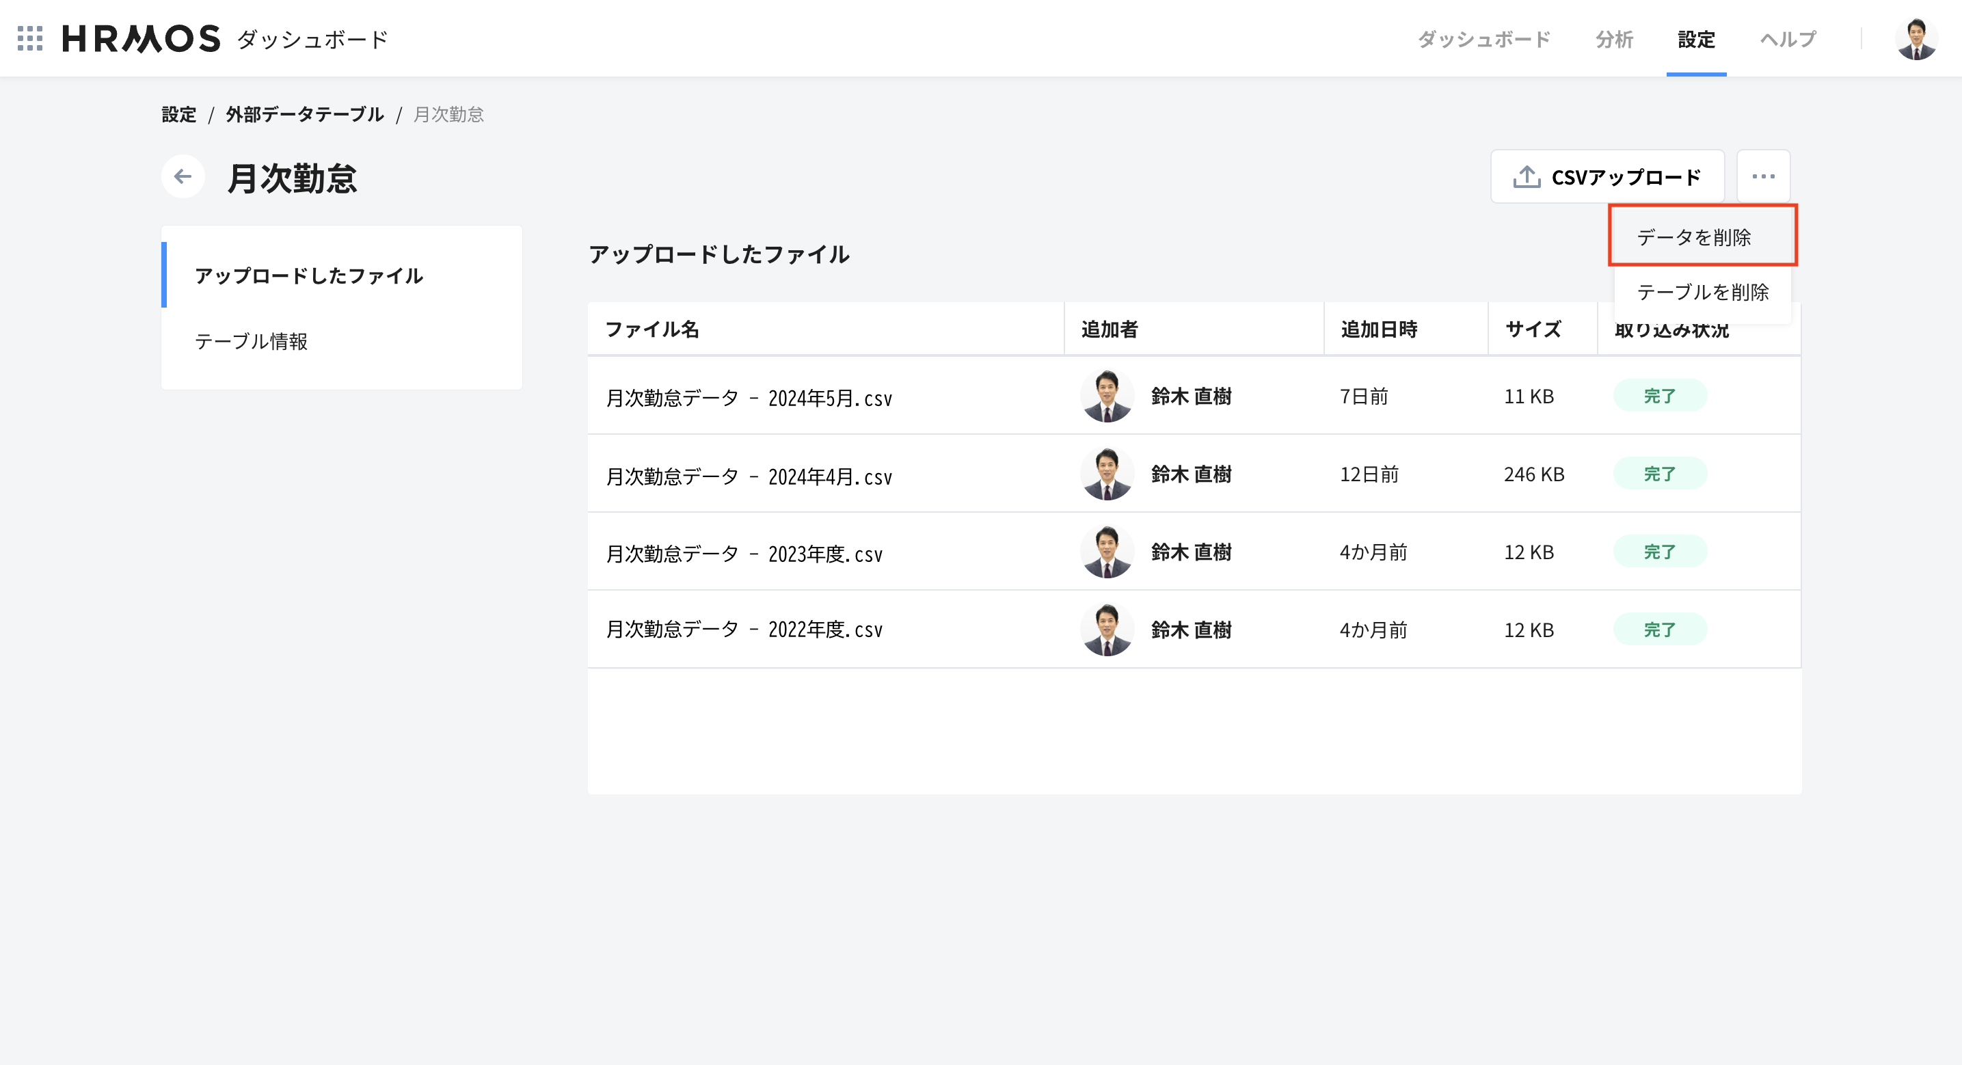
Task: Click the upload icon in CSVアップロード button
Action: point(1527,177)
